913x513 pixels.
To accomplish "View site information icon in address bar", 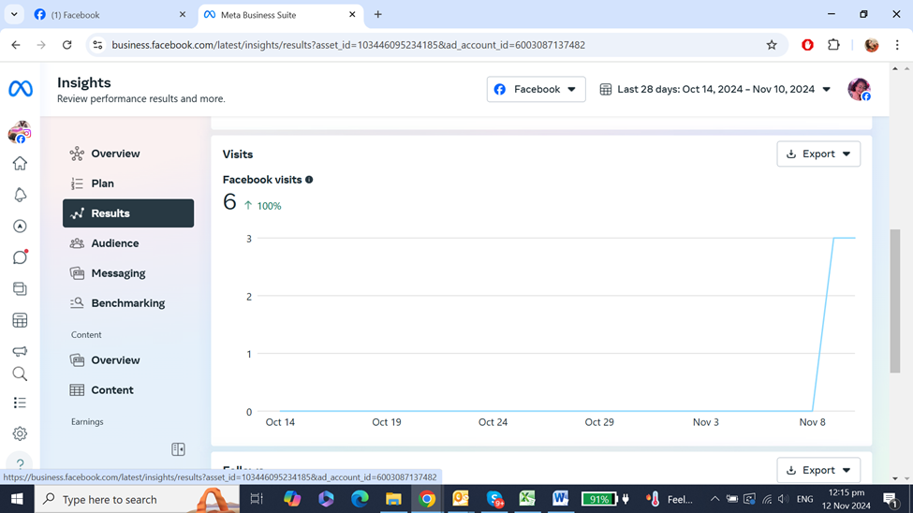I will pos(97,45).
